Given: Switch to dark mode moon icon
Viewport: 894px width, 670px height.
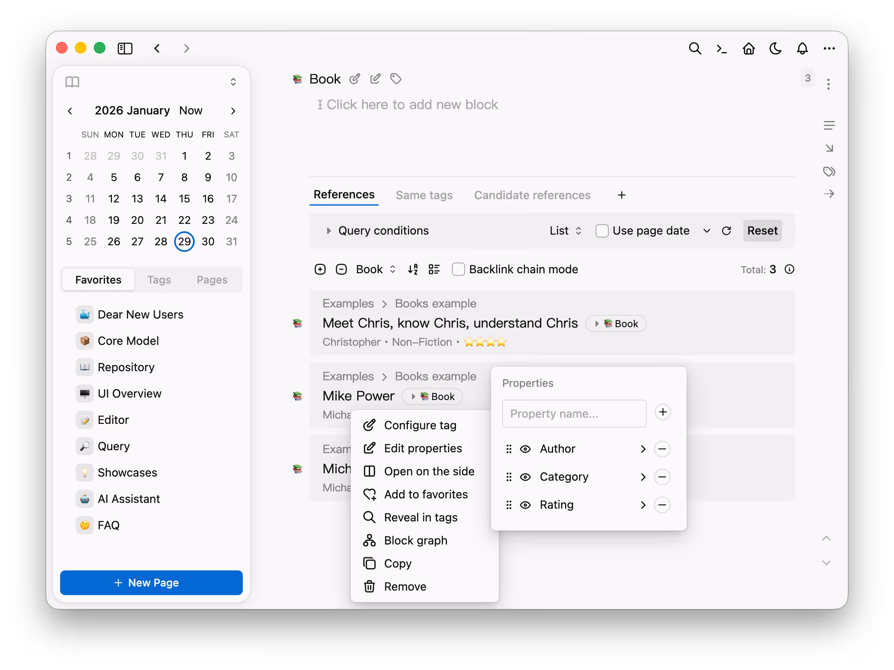Looking at the screenshot, I should pyautogui.click(x=775, y=49).
